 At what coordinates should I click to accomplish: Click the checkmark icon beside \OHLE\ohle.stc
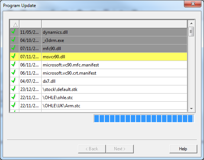pos(13,97)
